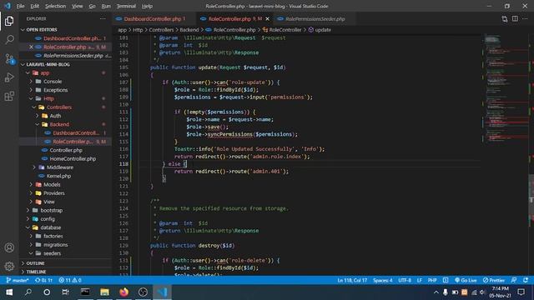Switch to RolePermissionsSeeder.php tab
This screenshot has width=534, height=300.
pos(315,19)
